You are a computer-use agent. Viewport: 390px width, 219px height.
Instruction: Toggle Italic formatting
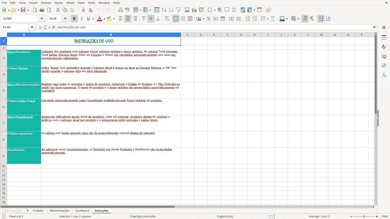82,19
